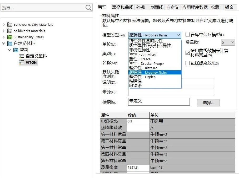Select the VITON material icon
Viewport: 239px width, 178px height.
[22, 62]
